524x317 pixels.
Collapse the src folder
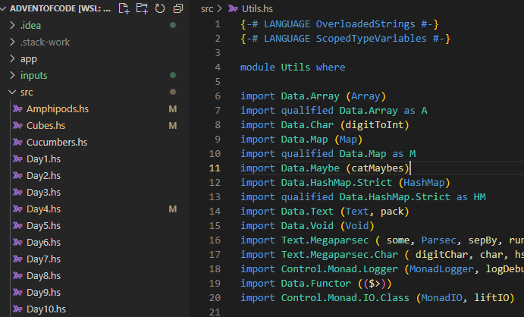[x=12, y=92]
